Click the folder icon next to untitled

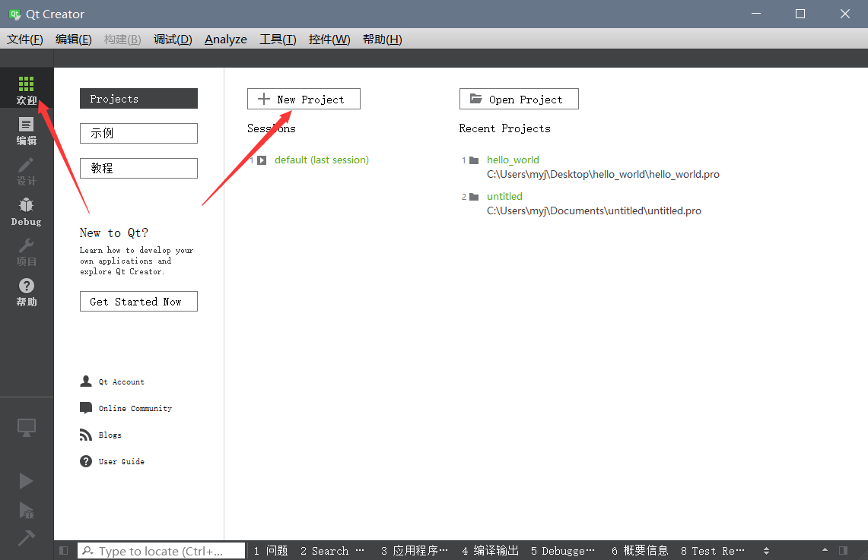pyautogui.click(x=474, y=197)
